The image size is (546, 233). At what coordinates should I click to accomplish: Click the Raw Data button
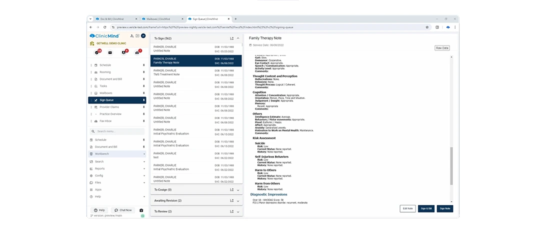[x=442, y=48]
